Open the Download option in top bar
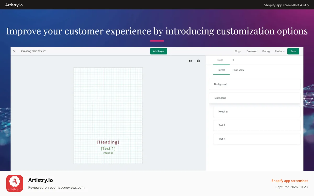 tap(252, 51)
